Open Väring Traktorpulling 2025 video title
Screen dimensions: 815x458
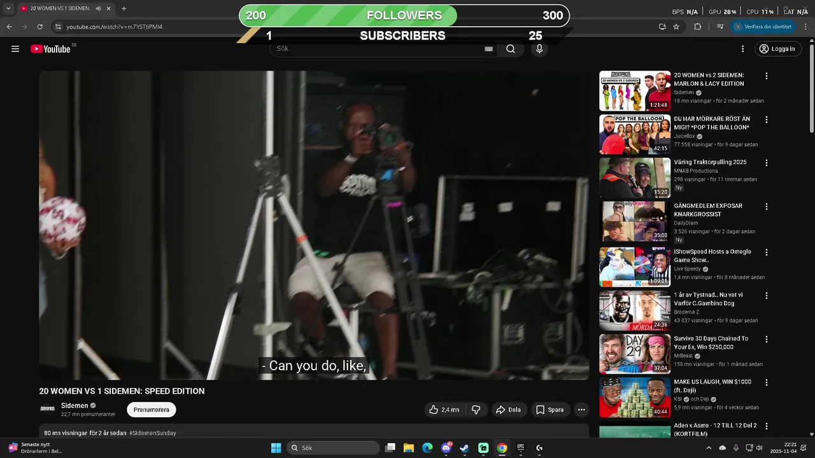[x=710, y=162]
